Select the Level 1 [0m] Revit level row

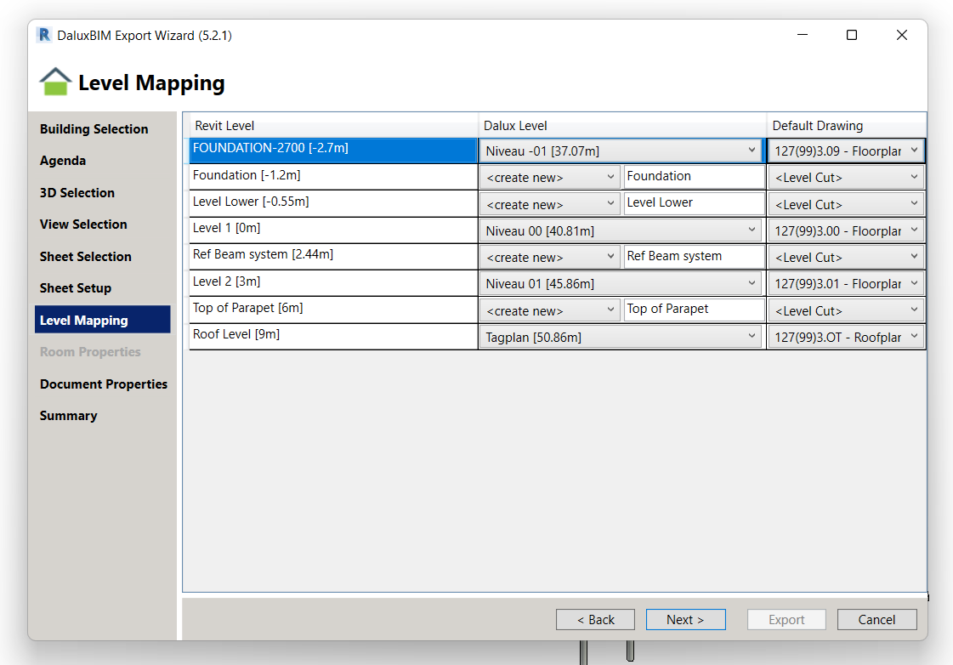[x=332, y=230]
